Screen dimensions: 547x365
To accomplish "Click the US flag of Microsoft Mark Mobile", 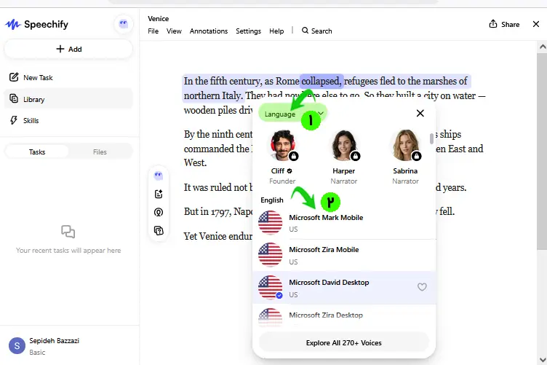I will point(270,222).
